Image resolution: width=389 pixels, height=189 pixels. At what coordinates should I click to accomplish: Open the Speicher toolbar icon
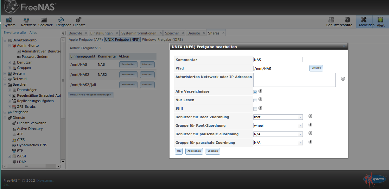pyautogui.click(x=45, y=22)
